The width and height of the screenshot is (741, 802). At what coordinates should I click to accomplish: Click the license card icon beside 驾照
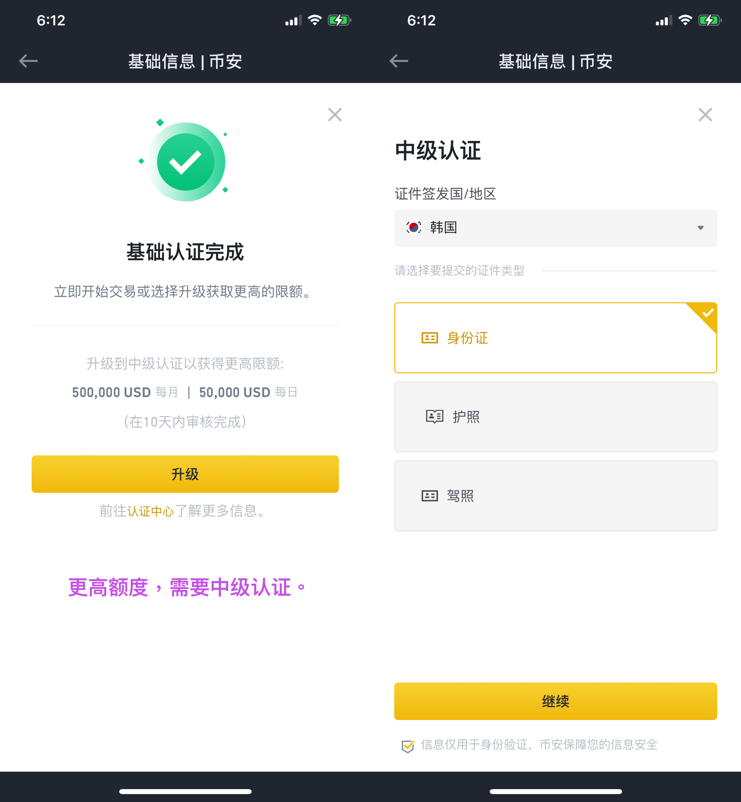(x=429, y=496)
